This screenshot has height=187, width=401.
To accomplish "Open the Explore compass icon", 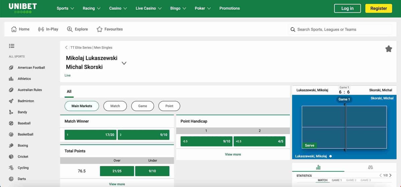I will pyautogui.click(x=70, y=29).
